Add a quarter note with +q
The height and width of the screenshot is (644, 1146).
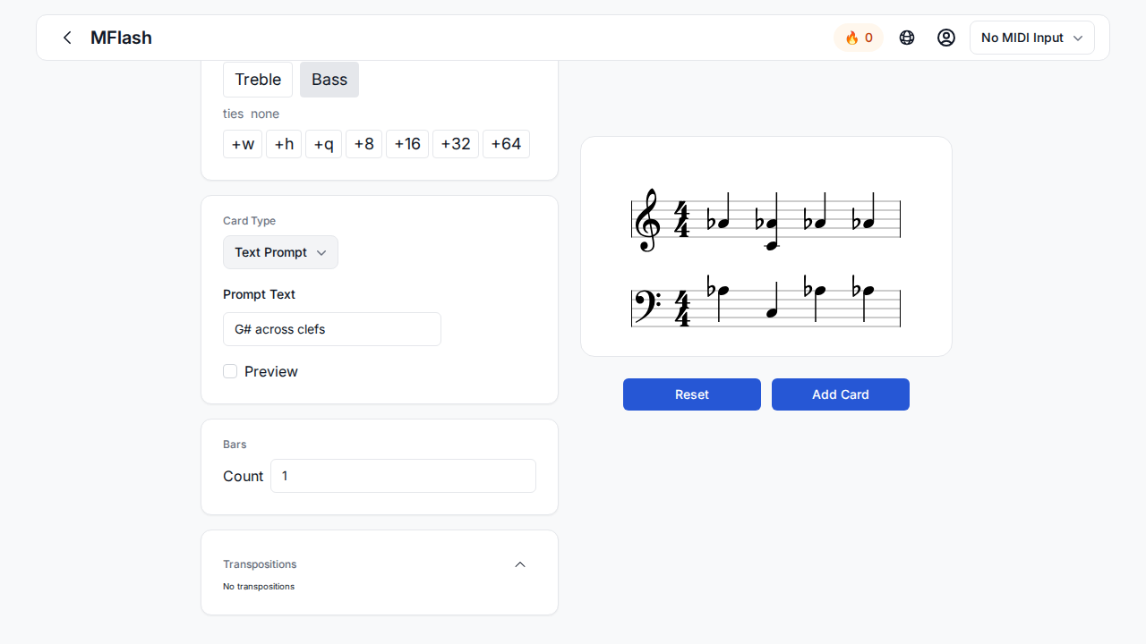coord(323,144)
